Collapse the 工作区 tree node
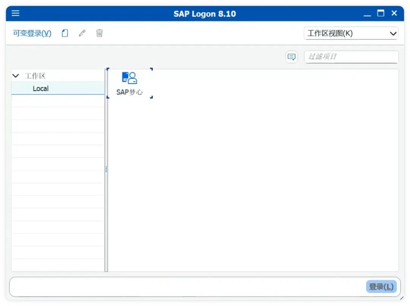Image resolution: width=410 pixels, height=306 pixels. tap(16, 76)
